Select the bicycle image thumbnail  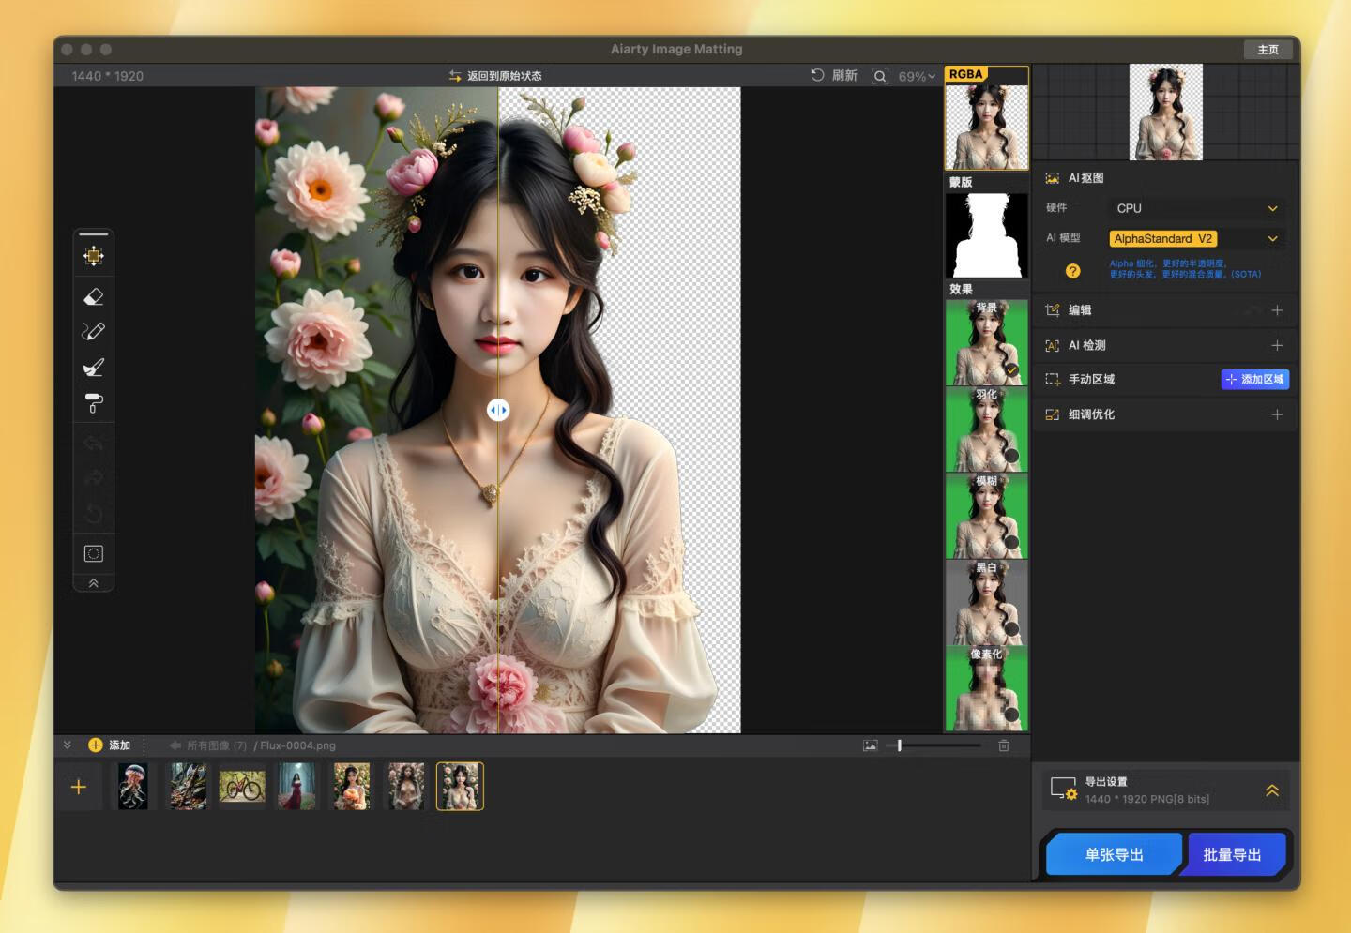coord(242,787)
